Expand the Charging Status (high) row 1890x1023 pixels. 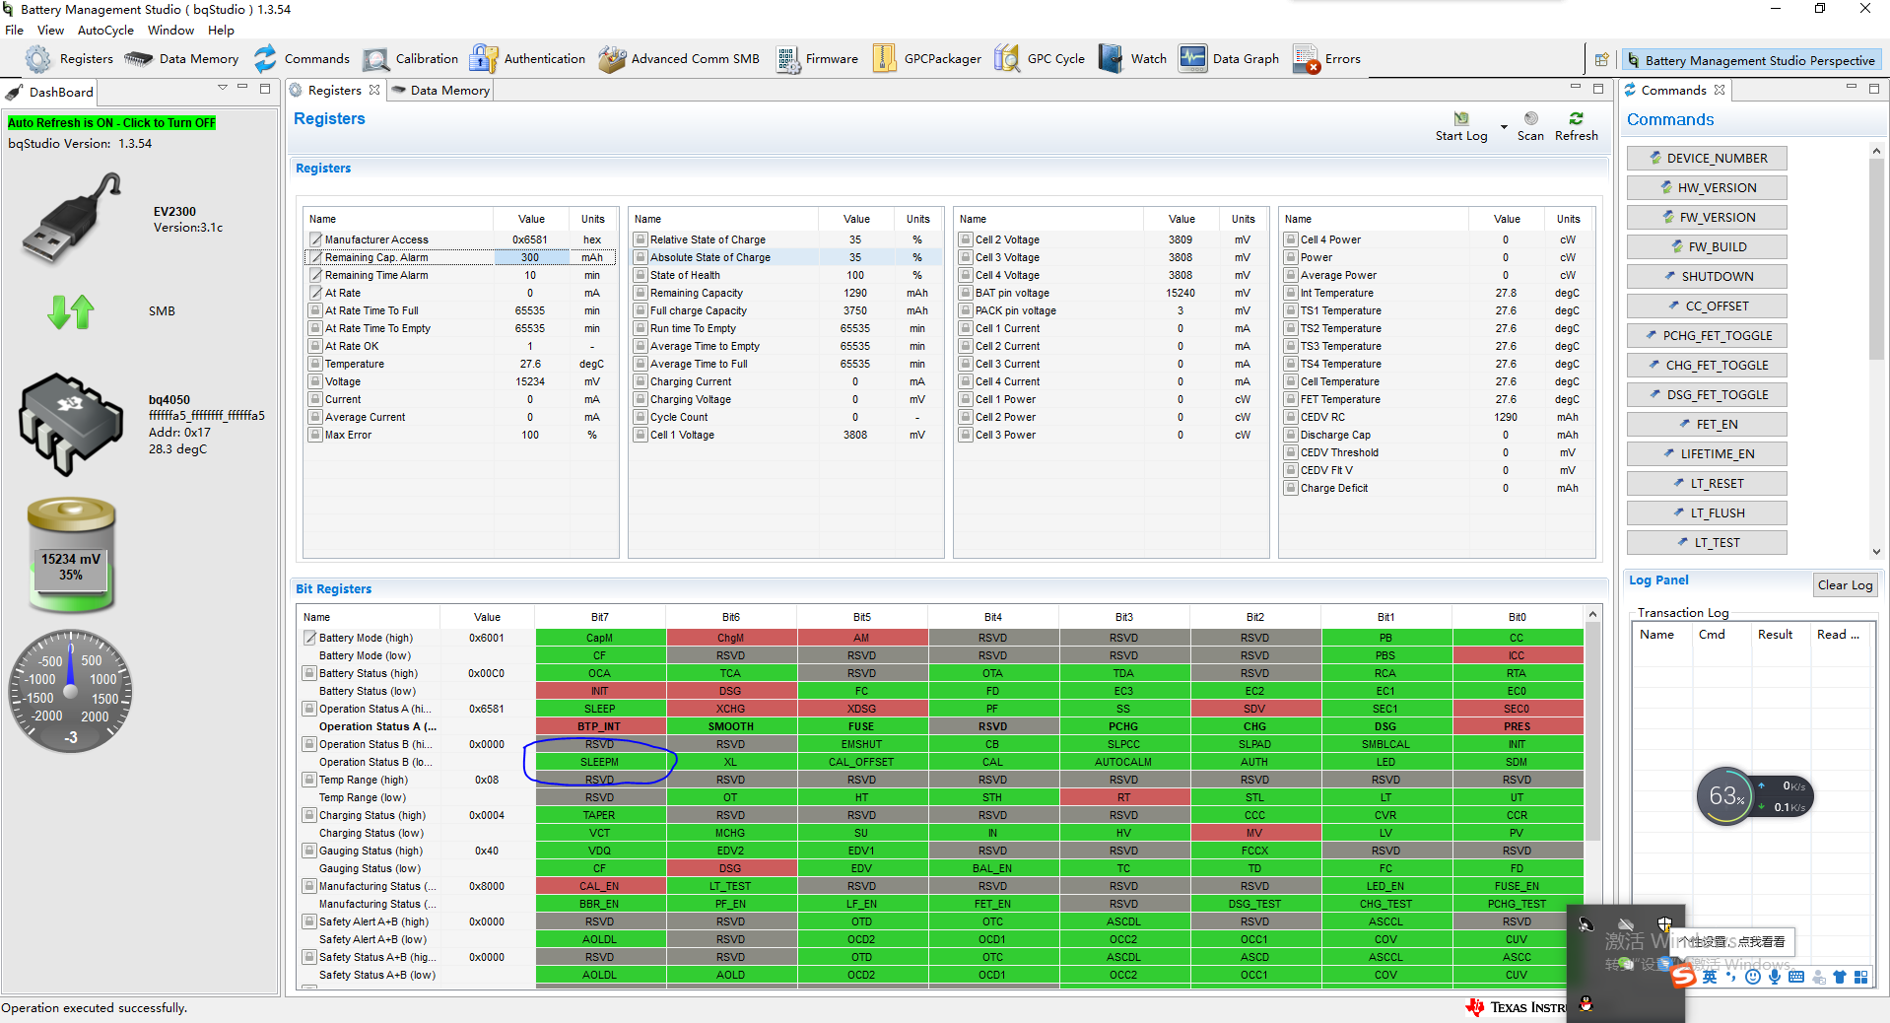(309, 815)
